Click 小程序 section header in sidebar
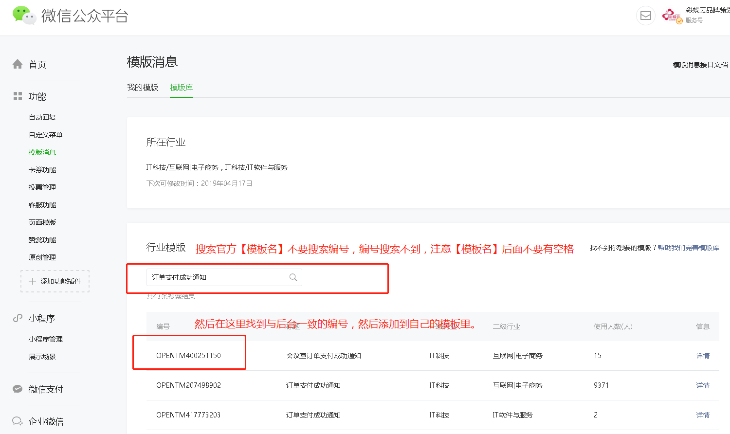This screenshot has height=434, width=730. tap(41, 319)
